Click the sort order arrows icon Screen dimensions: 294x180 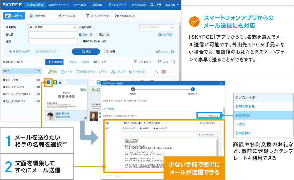174,62
